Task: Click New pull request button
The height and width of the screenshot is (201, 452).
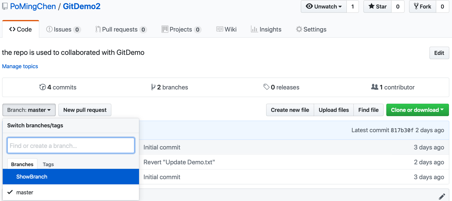Action: 85,110
